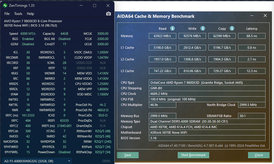Click the BIOS Version 3.16 field
Screen dimensions: 274x164
click(x=207, y=138)
